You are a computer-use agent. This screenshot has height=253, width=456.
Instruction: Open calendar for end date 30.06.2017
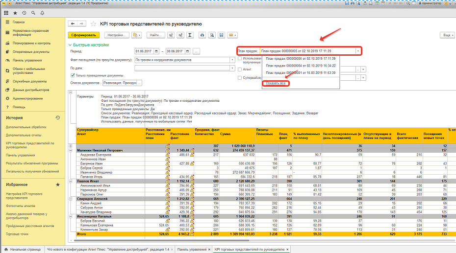pos(188,51)
